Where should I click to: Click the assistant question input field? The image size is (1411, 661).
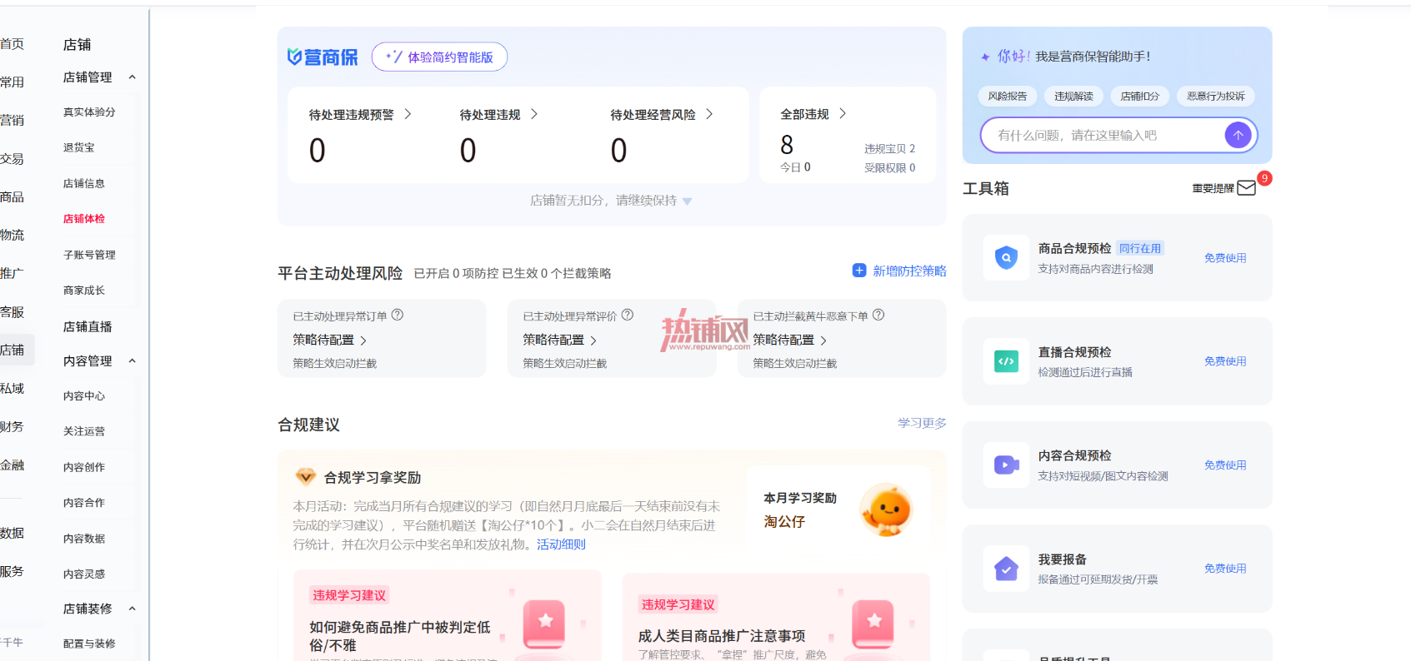(1103, 135)
